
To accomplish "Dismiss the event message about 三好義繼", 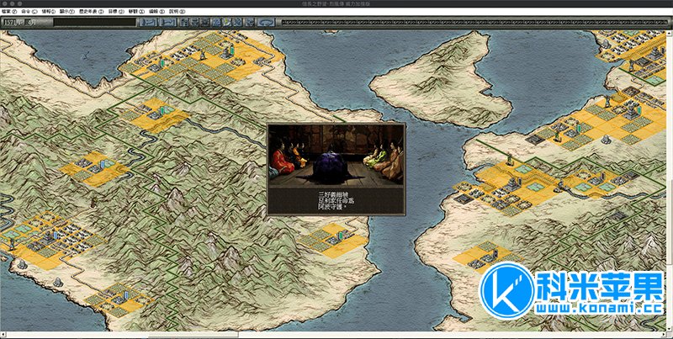I will coord(336,200).
